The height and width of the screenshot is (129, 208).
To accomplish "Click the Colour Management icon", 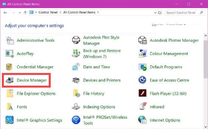I will point(142,54).
